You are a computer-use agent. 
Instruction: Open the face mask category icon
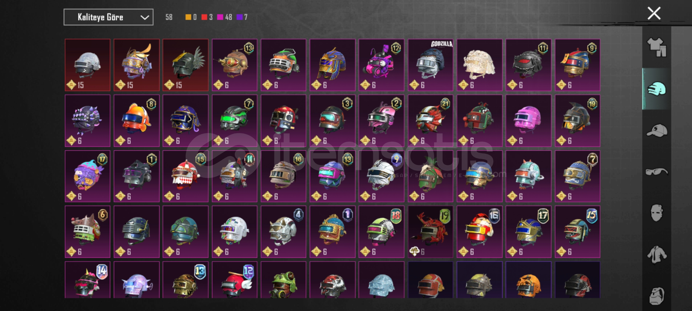click(x=657, y=213)
